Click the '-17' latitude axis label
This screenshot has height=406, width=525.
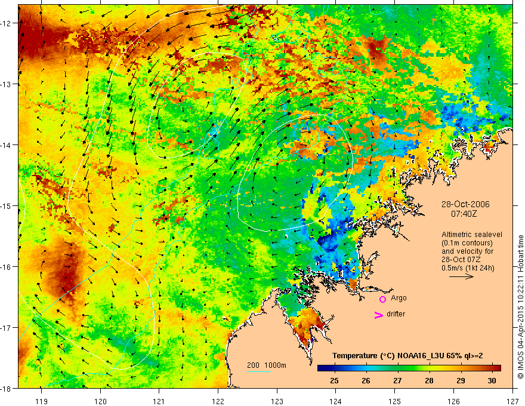tap(6, 328)
